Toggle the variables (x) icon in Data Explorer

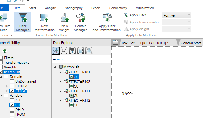tap(64, 51)
